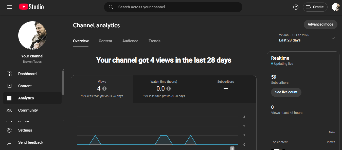Click the Top content label
Viewport: 342px width, 150px height.
[x=279, y=142]
